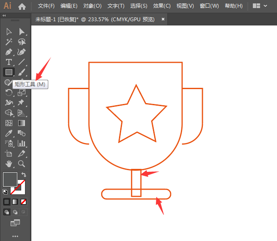Select the Column Graph tool
Screen dimensions: 277x241
(x=22, y=143)
